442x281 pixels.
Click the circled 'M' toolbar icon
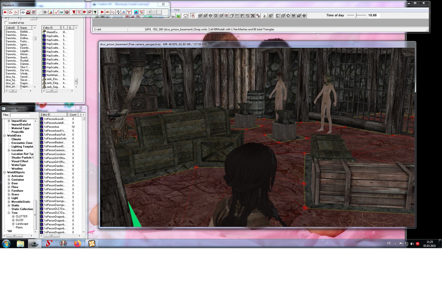pyautogui.click(x=210, y=16)
